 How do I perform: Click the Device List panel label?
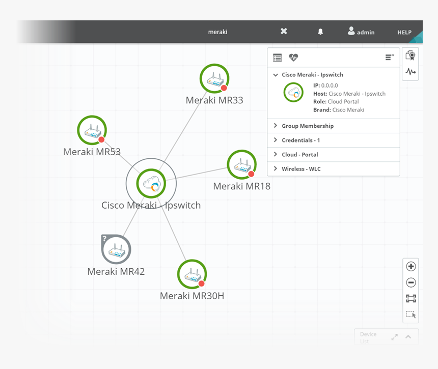368,337
